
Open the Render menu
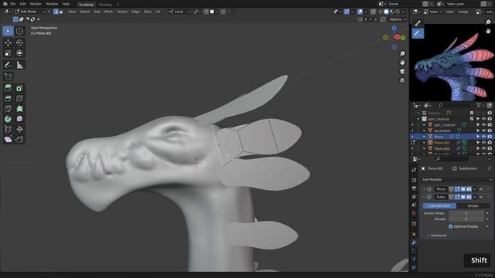(36, 4)
